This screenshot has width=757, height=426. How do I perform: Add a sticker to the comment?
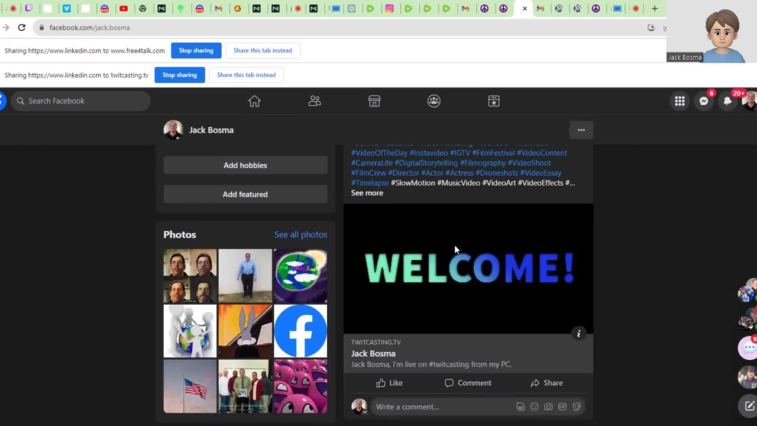(577, 406)
